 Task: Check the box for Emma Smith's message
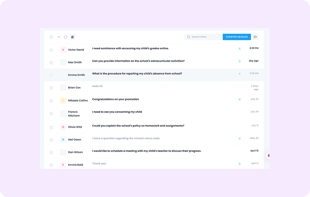point(51,75)
